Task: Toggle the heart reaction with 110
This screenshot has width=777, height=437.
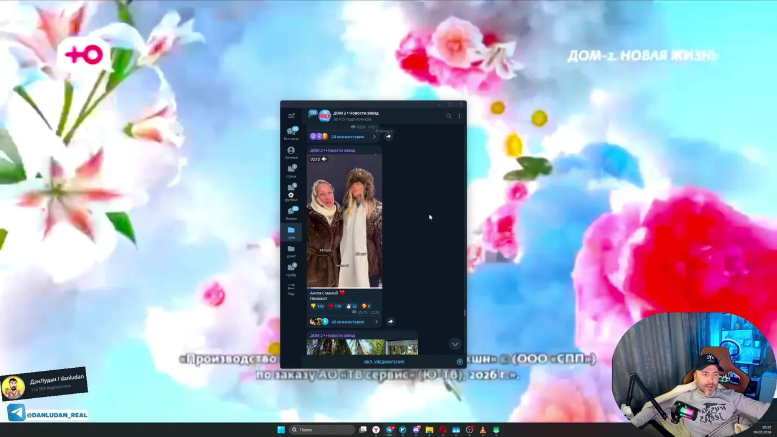Action: tap(335, 306)
